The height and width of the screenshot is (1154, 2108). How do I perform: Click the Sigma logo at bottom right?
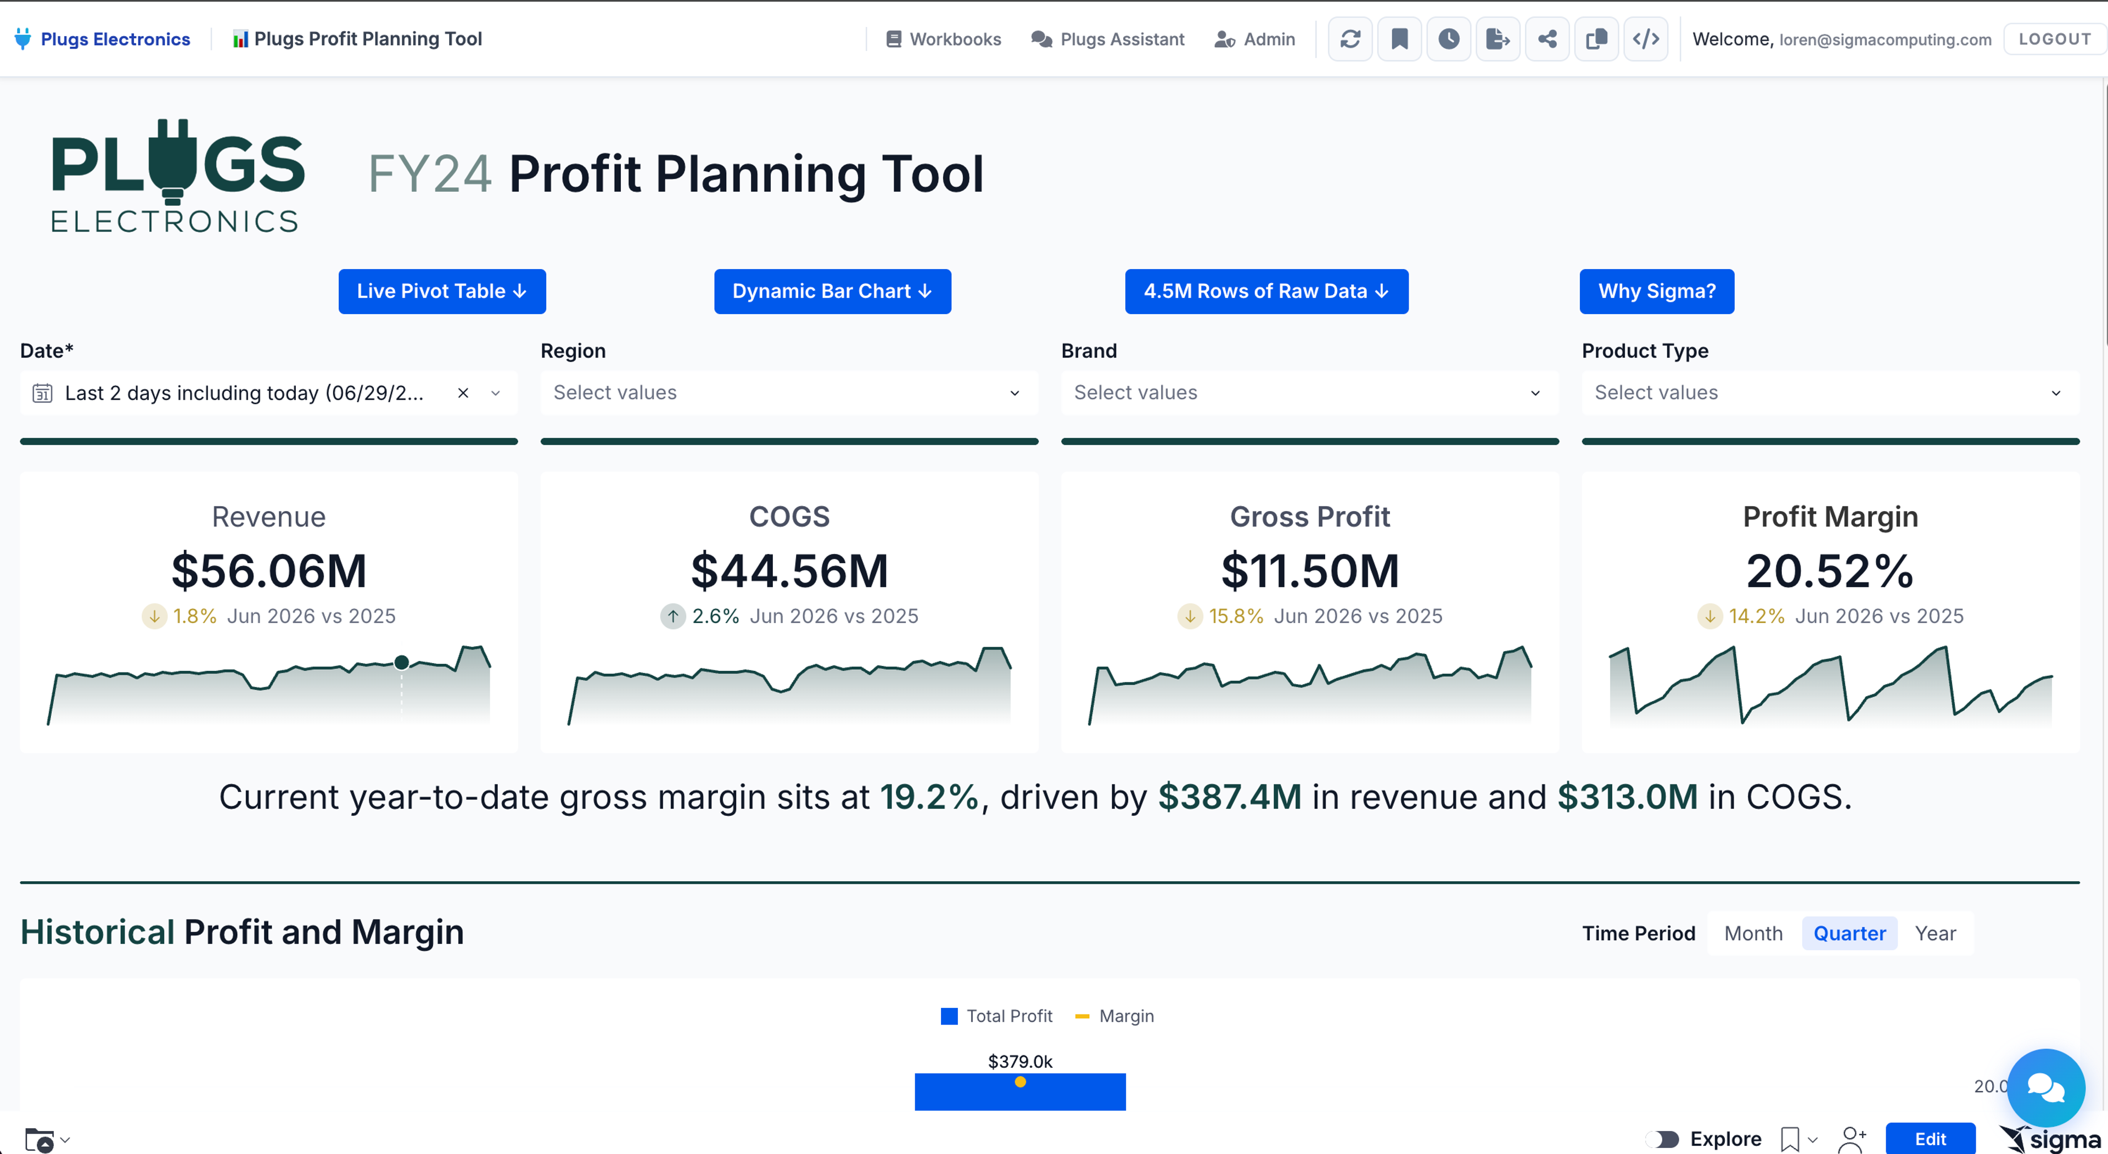pyautogui.click(x=2051, y=1139)
